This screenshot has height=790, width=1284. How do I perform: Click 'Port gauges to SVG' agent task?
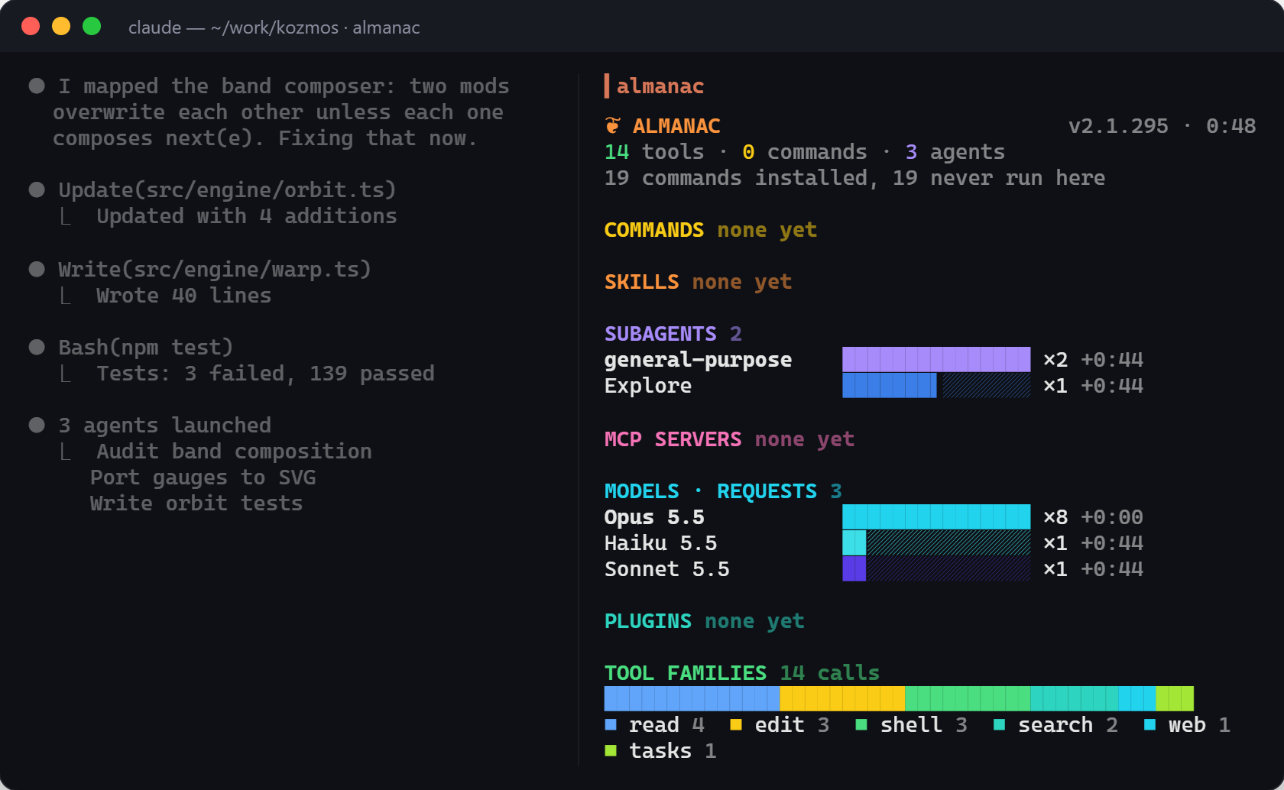[203, 478]
